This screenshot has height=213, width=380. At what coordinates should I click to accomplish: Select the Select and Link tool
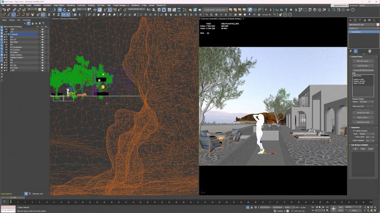14,10
